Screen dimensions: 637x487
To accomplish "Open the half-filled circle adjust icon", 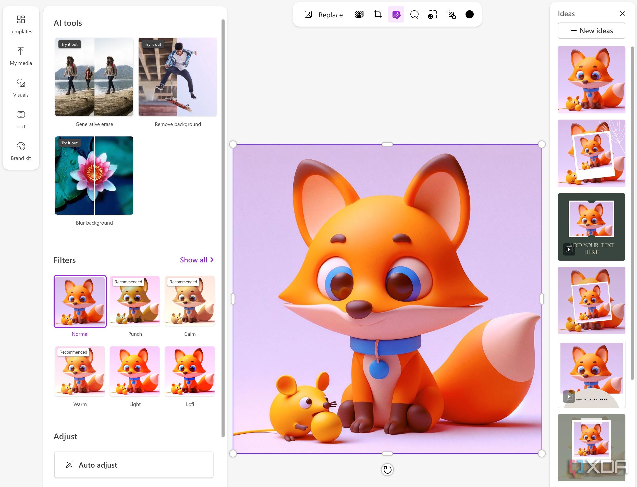I will pos(469,15).
